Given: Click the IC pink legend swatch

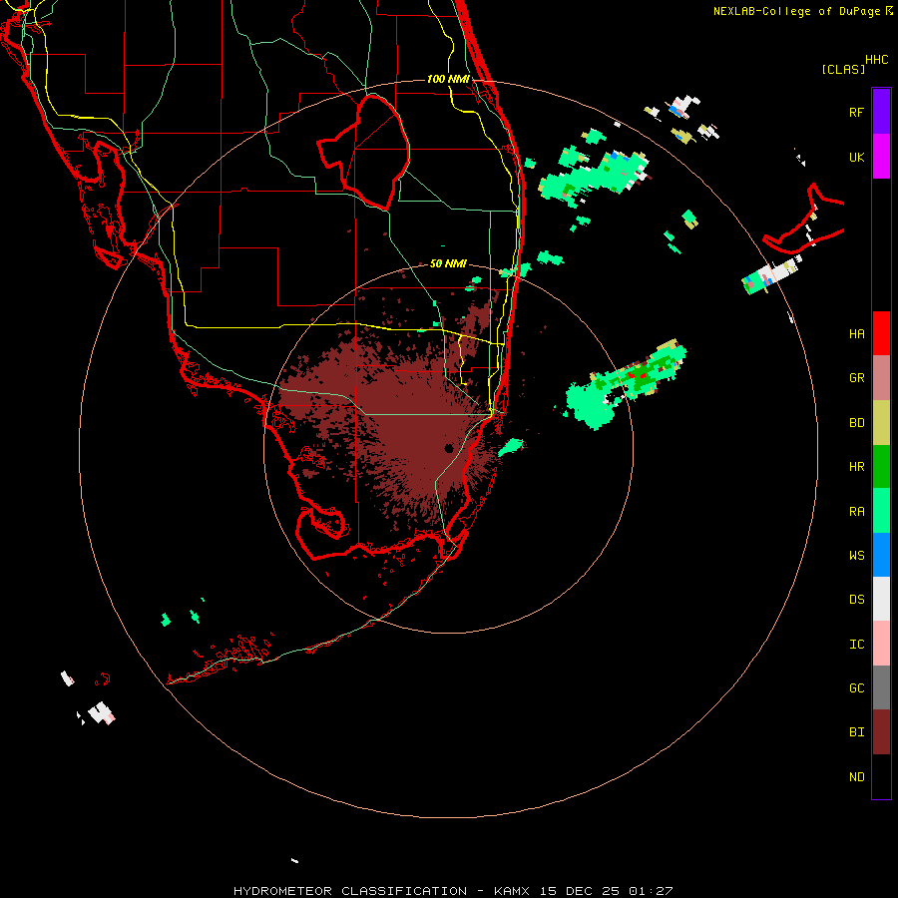Looking at the screenshot, I should [x=881, y=644].
